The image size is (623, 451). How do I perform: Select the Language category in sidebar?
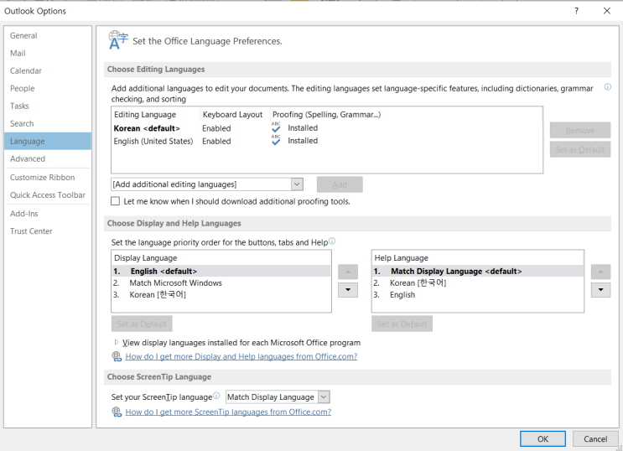point(48,141)
